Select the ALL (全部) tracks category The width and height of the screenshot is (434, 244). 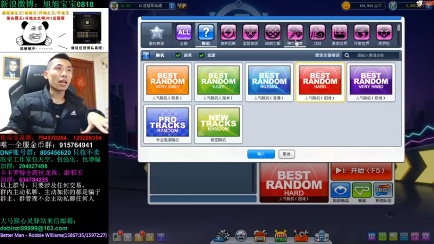(184, 35)
